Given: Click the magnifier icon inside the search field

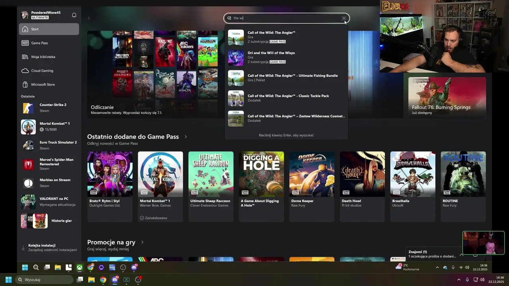Looking at the screenshot, I should coord(229,18).
